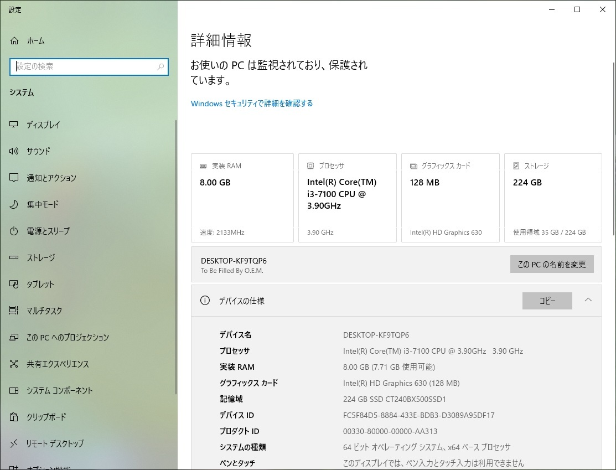The height and width of the screenshot is (470, 616).
Task: Click the Display monitor icon
Action: click(14, 125)
